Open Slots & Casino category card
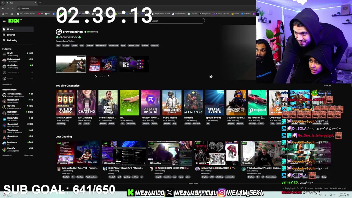The width and height of the screenshot is (352, 198). [65, 103]
